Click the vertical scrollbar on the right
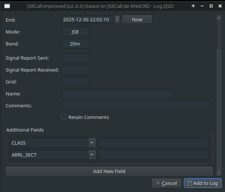Image resolution: width=225 pixels, height=192 pixels. click(219, 93)
